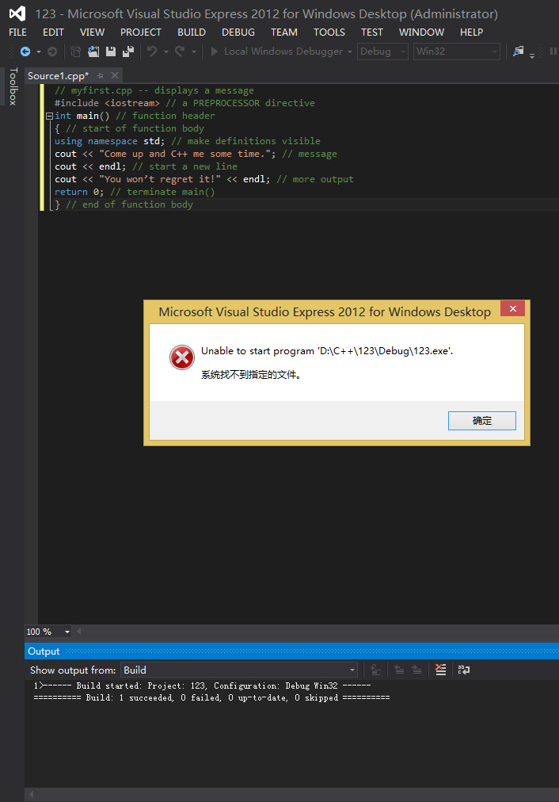Open the Undo history dropdown arrow
559x802 pixels.
point(166,52)
